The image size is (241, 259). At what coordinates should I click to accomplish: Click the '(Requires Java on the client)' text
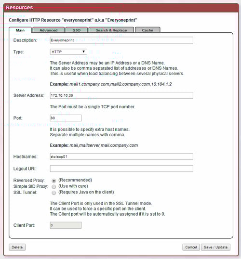click(x=86, y=192)
